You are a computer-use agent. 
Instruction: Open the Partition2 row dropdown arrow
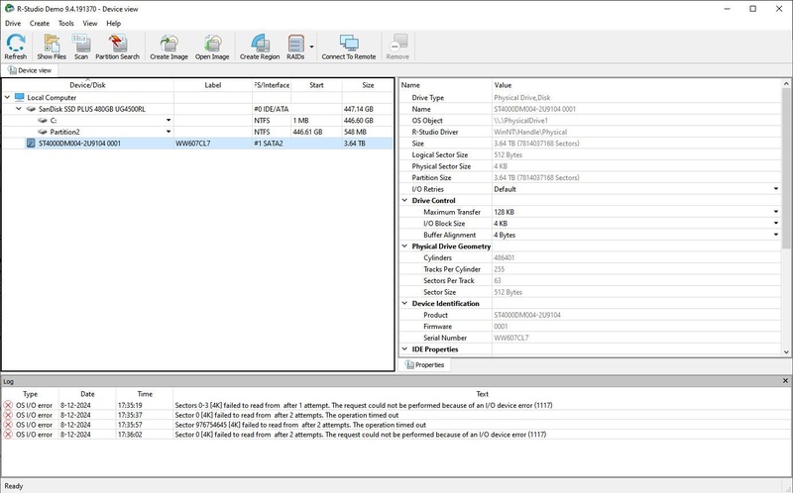click(169, 132)
